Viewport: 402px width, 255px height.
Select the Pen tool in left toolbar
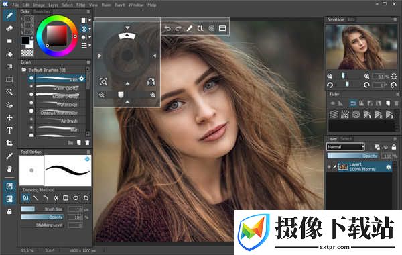point(9,16)
